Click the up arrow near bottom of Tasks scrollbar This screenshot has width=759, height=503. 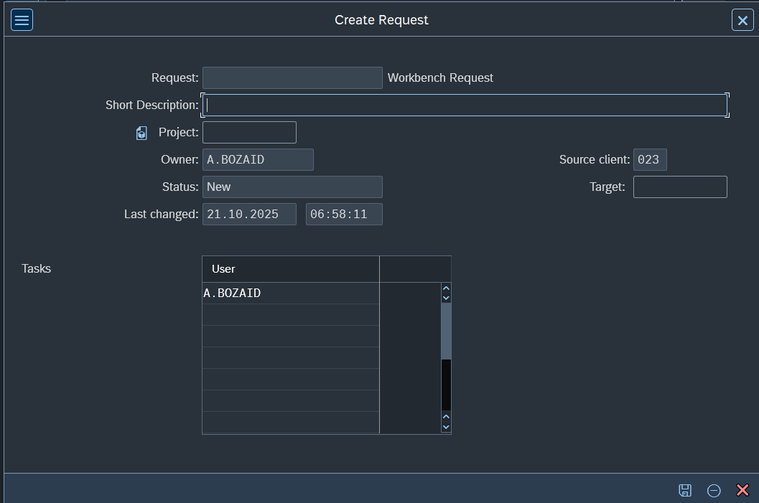click(x=446, y=417)
